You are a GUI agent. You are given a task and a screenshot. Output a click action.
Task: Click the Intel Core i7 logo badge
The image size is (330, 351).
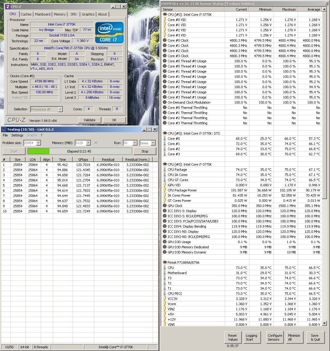(109, 33)
